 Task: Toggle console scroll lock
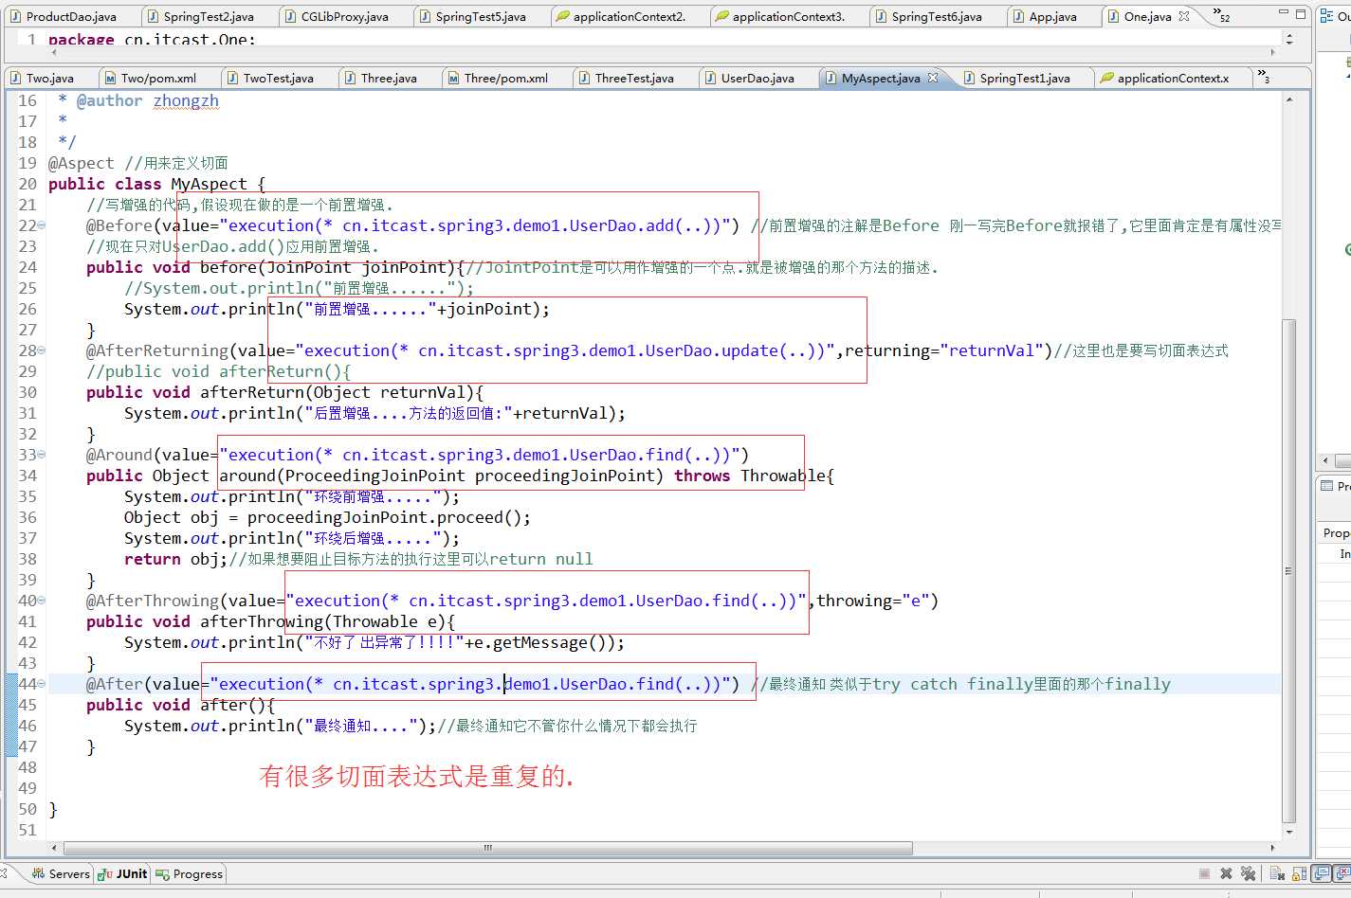(x=1299, y=873)
